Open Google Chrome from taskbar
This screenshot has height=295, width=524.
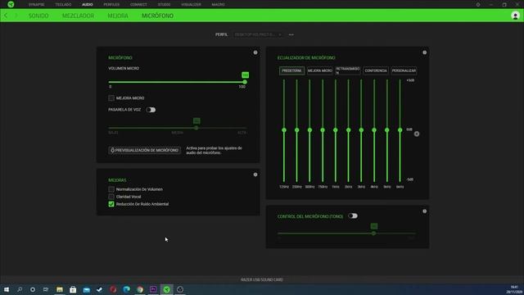(x=140, y=289)
